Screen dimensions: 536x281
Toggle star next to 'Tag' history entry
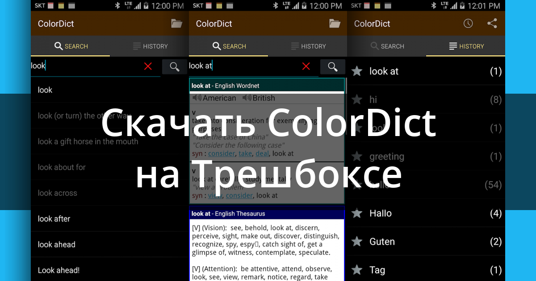click(x=357, y=270)
